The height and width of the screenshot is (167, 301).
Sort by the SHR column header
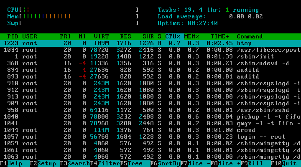(x=148, y=37)
